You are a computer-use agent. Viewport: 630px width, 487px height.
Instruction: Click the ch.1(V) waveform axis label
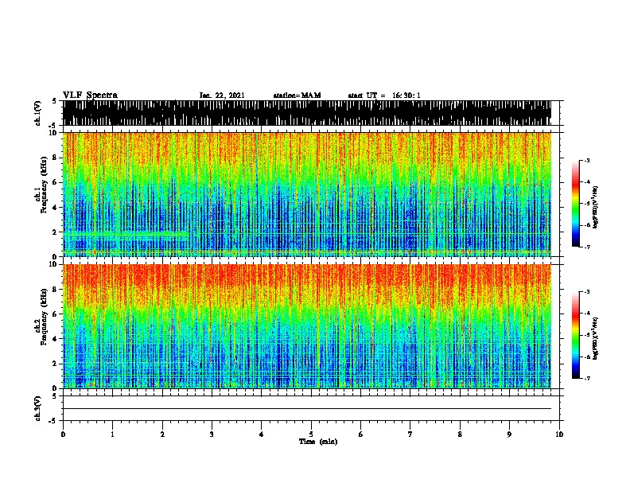click(38, 113)
